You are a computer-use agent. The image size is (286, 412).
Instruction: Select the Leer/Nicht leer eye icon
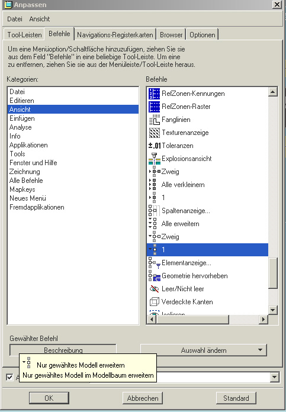point(155,289)
